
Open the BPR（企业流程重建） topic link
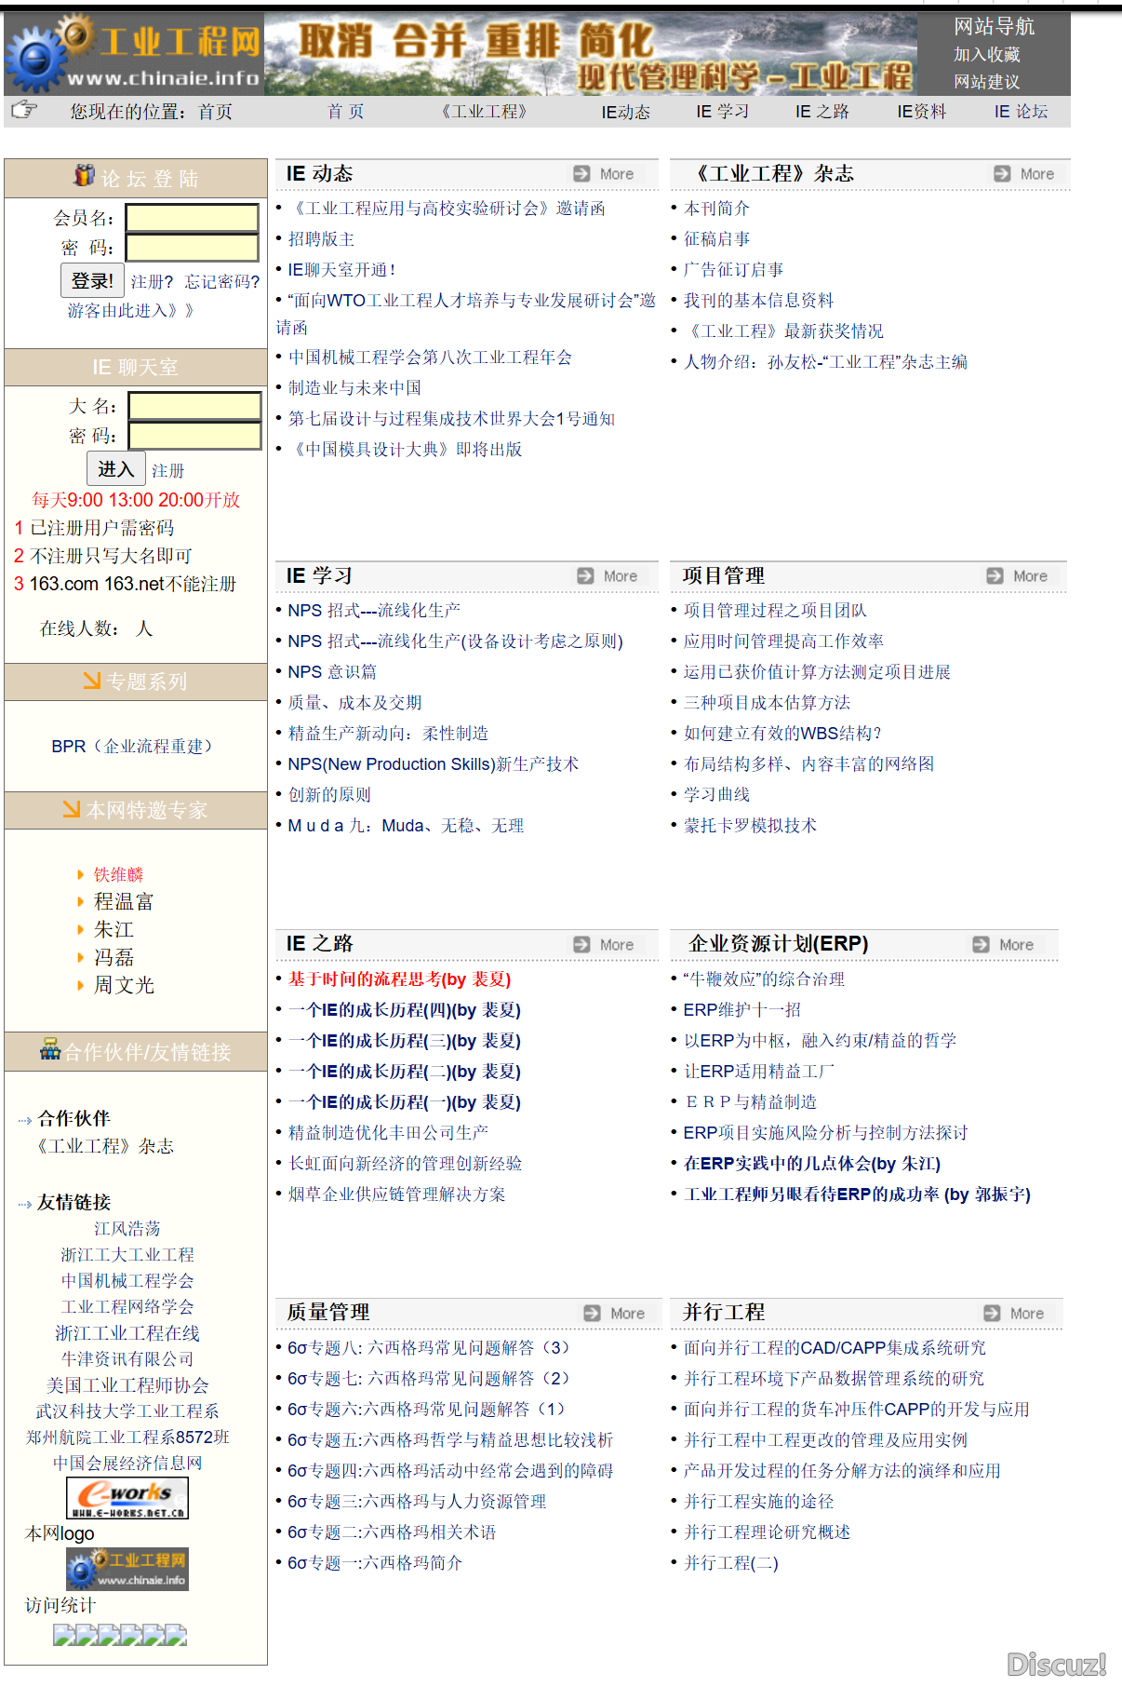133,747
